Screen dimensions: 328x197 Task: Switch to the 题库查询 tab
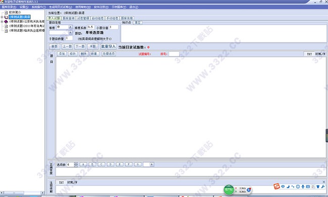[69, 18]
